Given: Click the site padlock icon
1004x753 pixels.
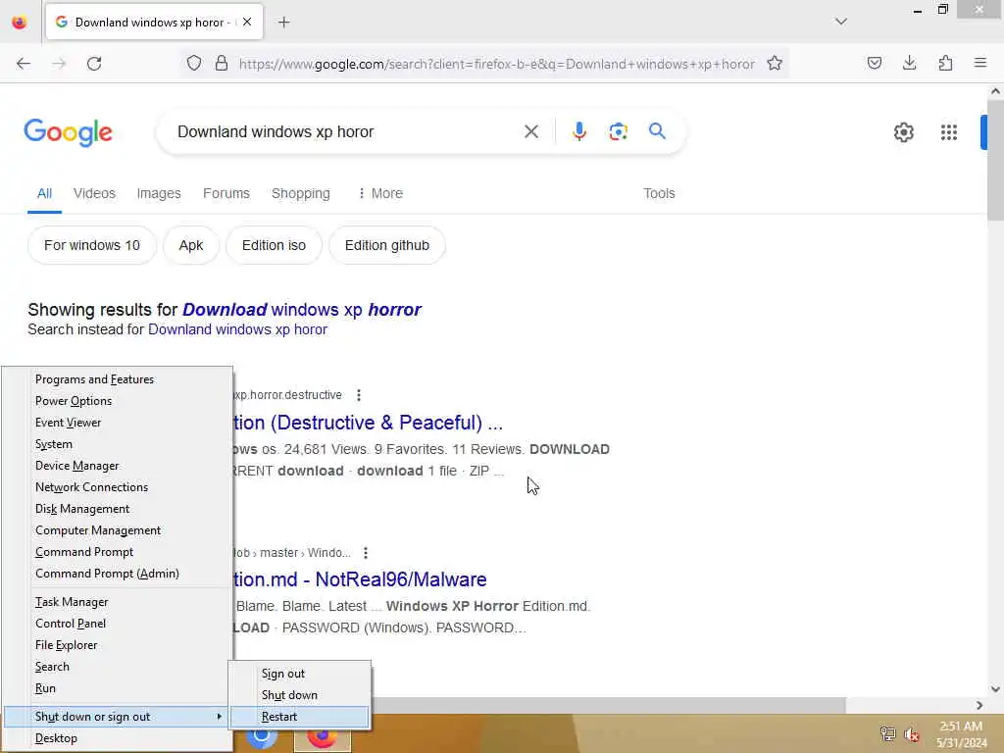Looking at the screenshot, I should 222,64.
